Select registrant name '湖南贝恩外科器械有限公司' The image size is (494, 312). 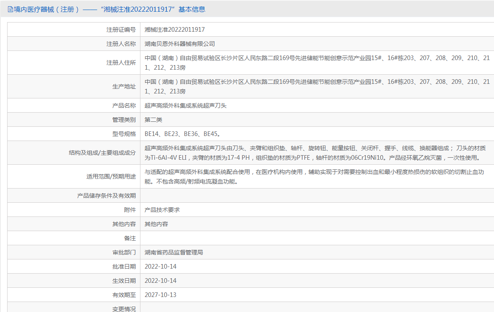tap(180, 44)
